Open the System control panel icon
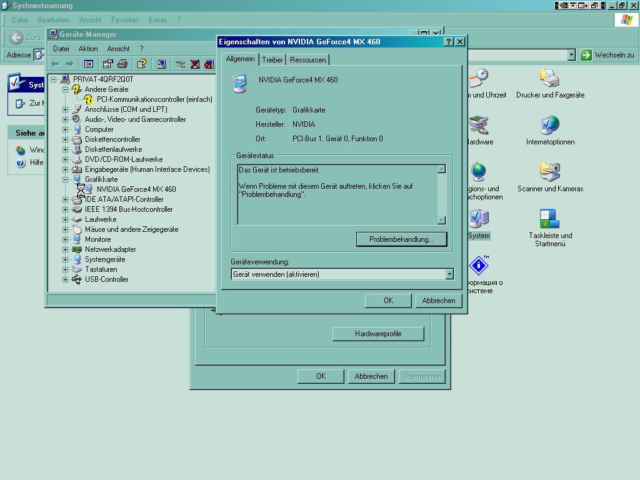Screen dimensions: 640x480 click(x=479, y=224)
